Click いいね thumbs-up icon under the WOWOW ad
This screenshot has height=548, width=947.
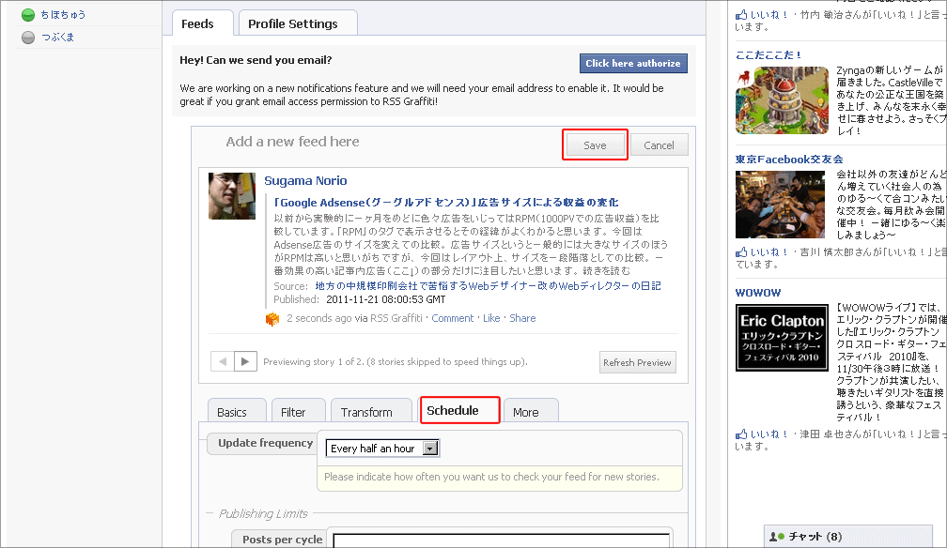coord(741,434)
